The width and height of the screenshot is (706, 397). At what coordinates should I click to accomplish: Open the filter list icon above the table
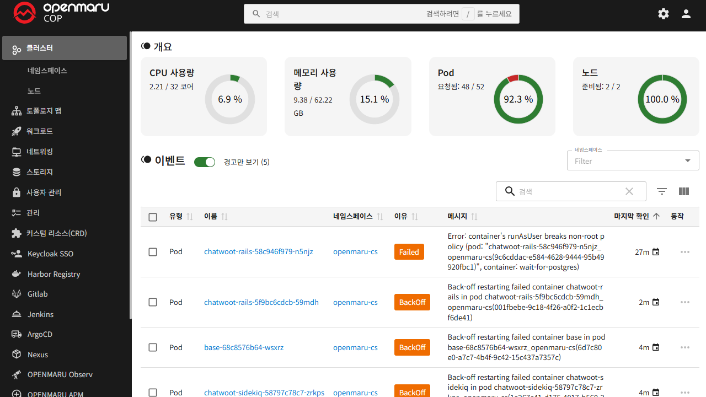pos(662,191)
